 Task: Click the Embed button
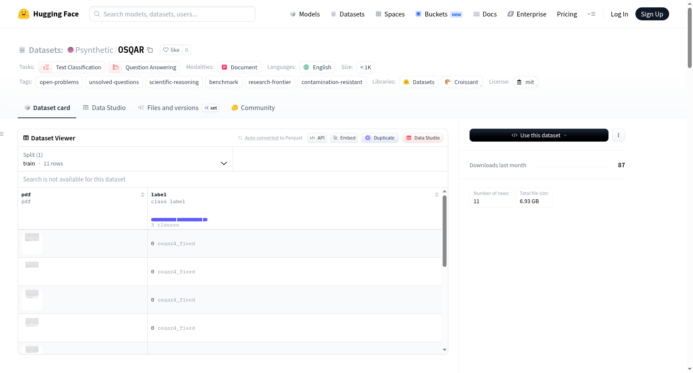pos(344,138)
